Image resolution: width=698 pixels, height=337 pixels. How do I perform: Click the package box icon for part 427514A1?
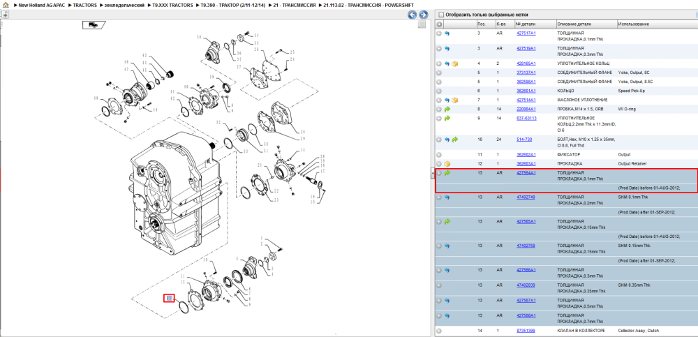(454, 100)
